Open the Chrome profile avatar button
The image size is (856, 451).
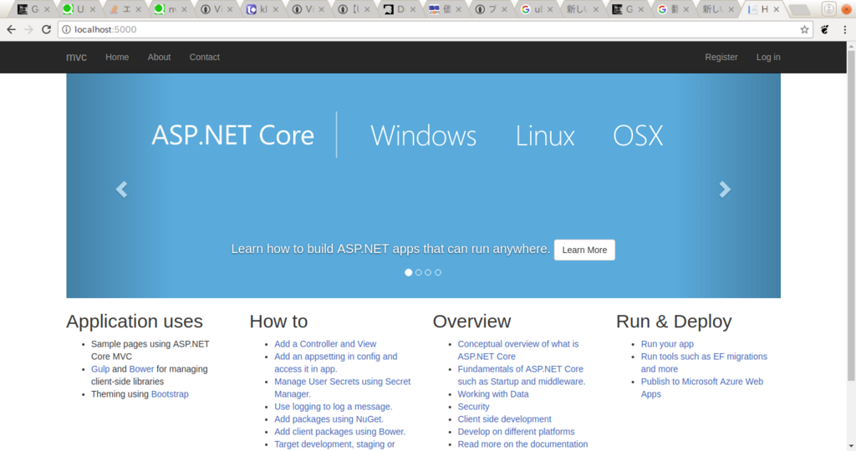click(828, 8)
